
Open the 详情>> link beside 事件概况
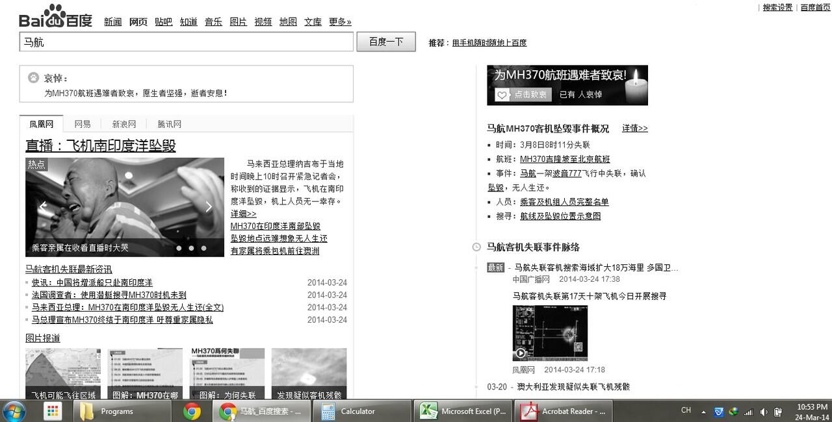click(635, 128)
